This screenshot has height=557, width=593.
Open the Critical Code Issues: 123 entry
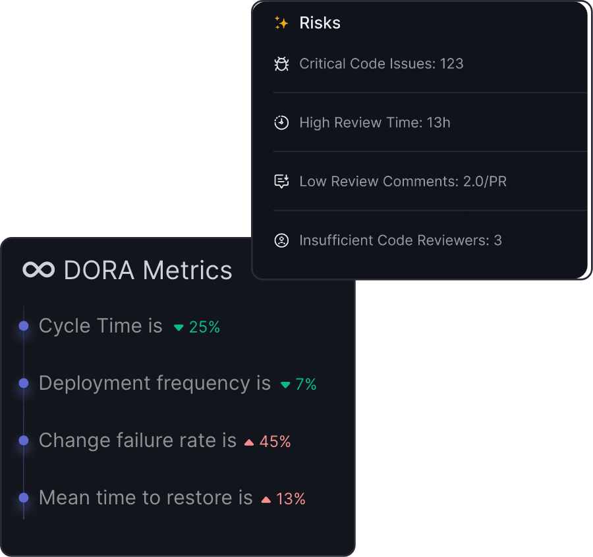381,64
